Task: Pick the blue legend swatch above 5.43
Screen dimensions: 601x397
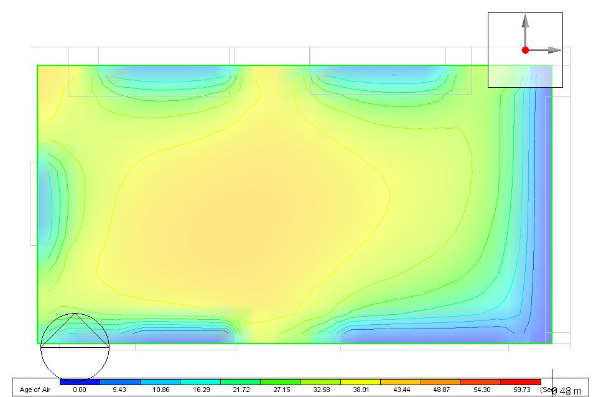Action: 120,382
